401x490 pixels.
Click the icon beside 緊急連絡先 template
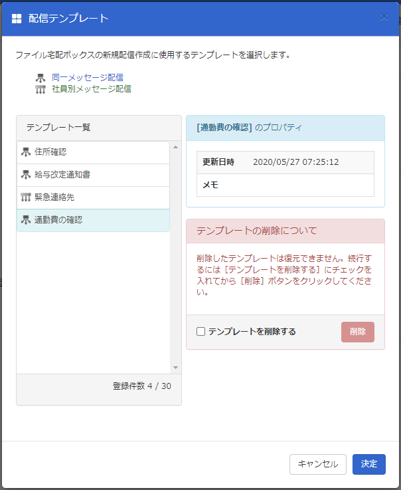click(26, 197)
